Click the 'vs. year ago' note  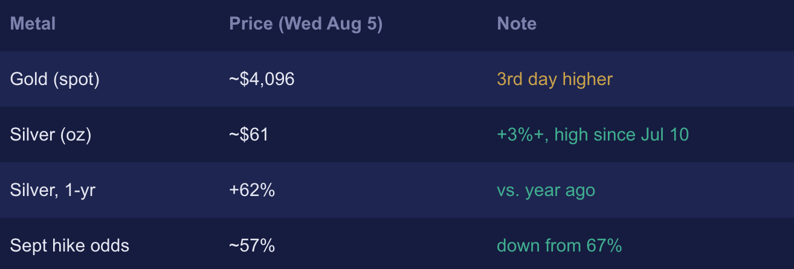tap(546, 191)
